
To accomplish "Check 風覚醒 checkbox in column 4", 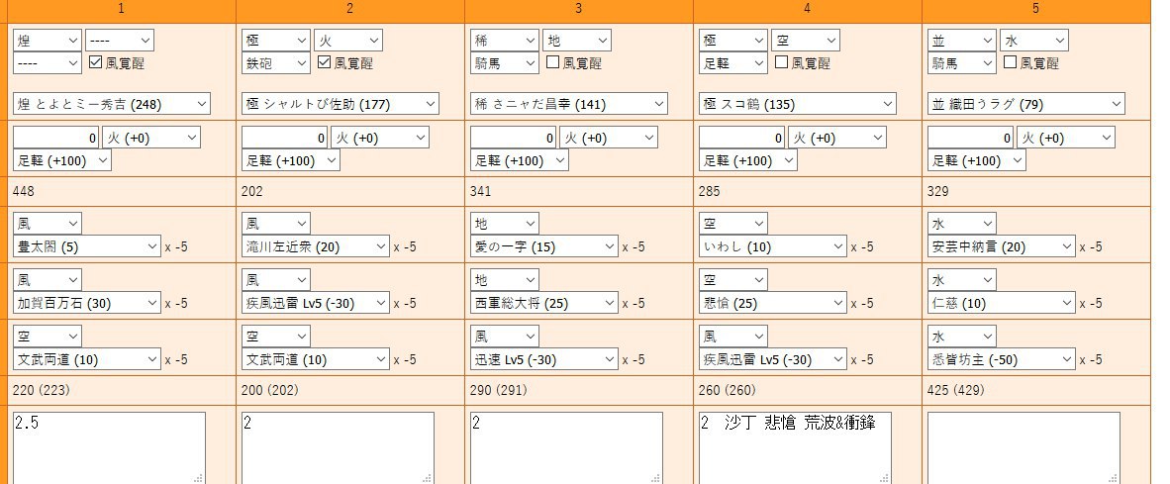I will point(781,62).
